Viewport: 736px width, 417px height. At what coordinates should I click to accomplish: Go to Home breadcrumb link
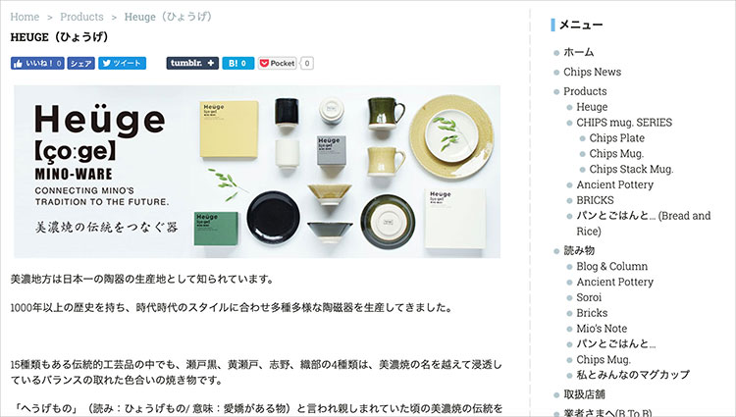(x=25, y=17)
